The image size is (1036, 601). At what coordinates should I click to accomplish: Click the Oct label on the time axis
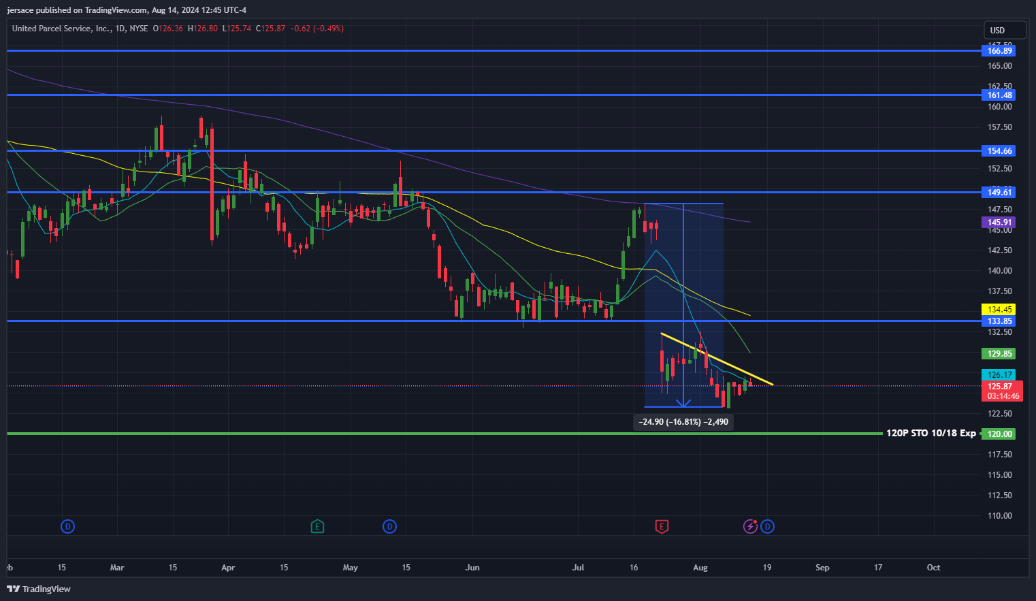(933, 568)
